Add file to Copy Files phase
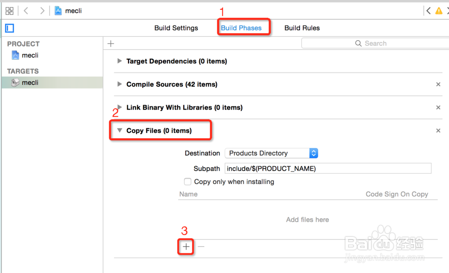 coord(186,247)
